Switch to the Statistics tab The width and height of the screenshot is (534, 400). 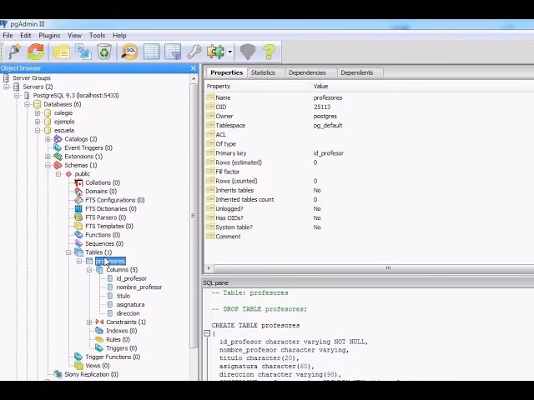[x=263, y=72]
